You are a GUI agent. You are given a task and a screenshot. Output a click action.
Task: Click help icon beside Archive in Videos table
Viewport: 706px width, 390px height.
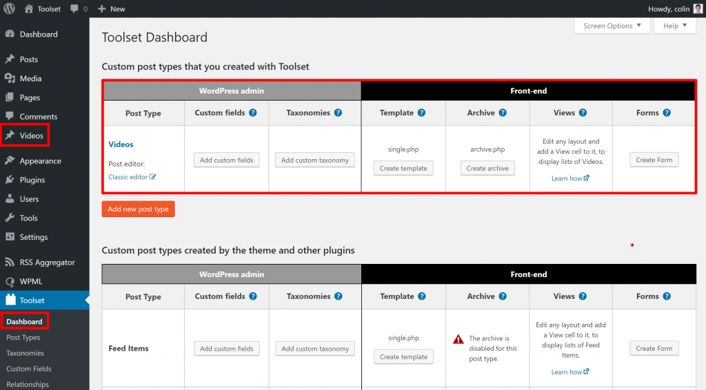[503, 112]
